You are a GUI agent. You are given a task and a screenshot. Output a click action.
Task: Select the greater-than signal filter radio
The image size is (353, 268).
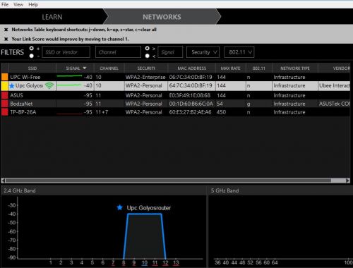(148, 48)
